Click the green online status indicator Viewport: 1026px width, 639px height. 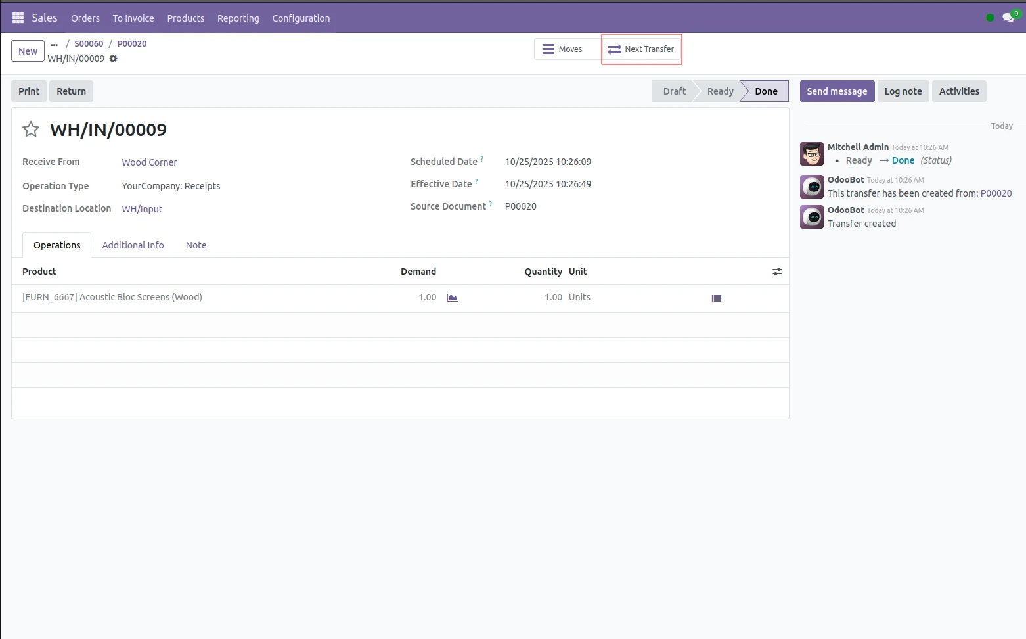[x=990, y=18]
